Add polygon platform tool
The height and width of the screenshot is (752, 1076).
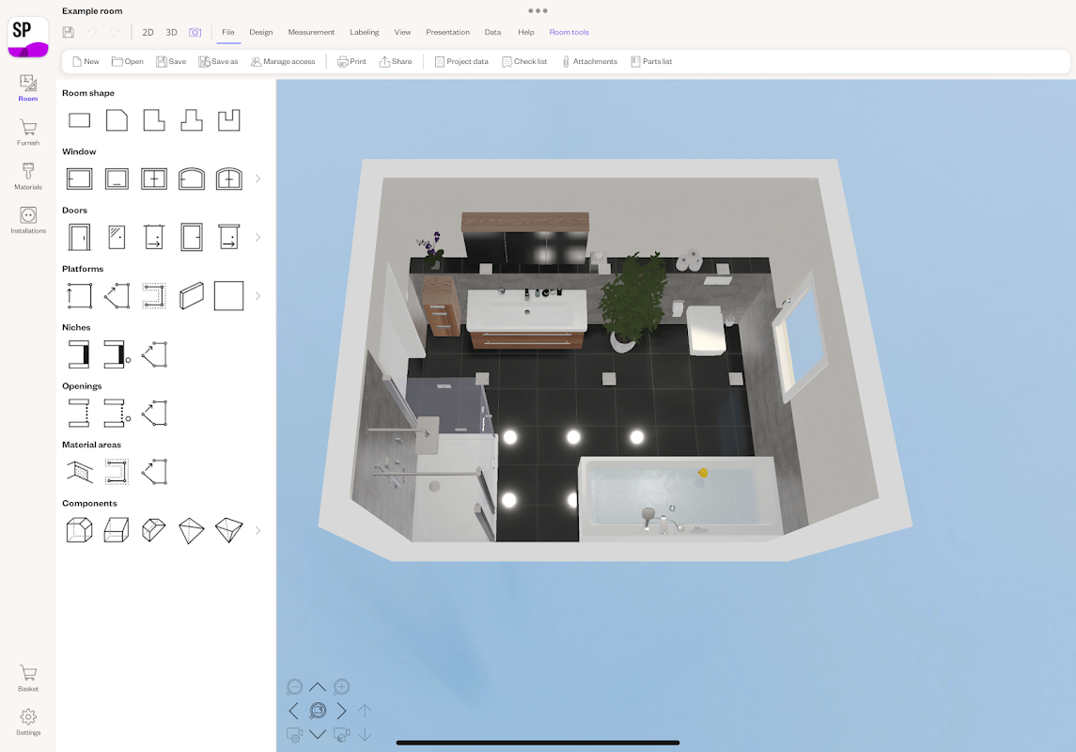point(117,296)
